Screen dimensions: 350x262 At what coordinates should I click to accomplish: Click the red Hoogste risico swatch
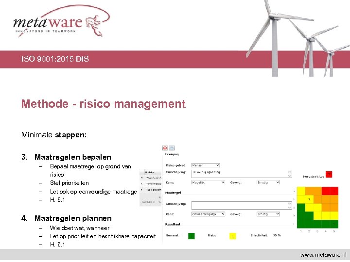(329, 174)
